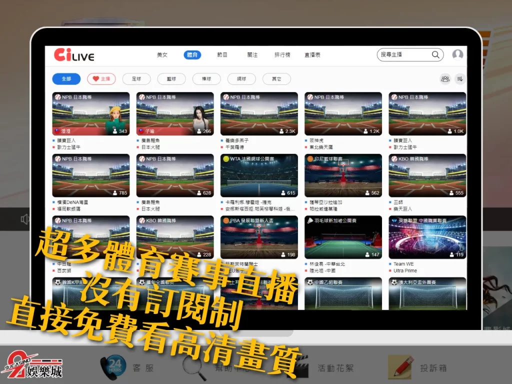Open the 阪神虎 NPB stream thumbnail

click(x=343, y=113)
